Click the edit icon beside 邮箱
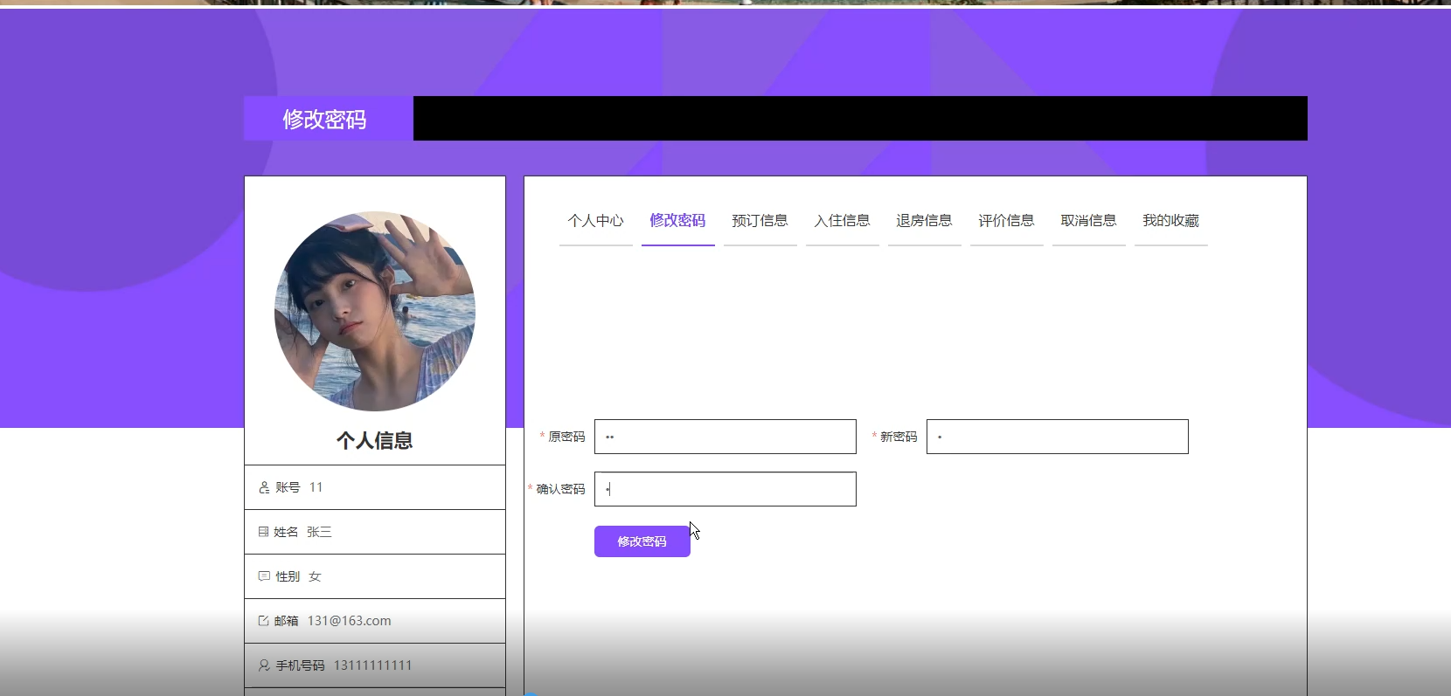The height and width of the screenshot is (696, 1451). tap(263, 621)
